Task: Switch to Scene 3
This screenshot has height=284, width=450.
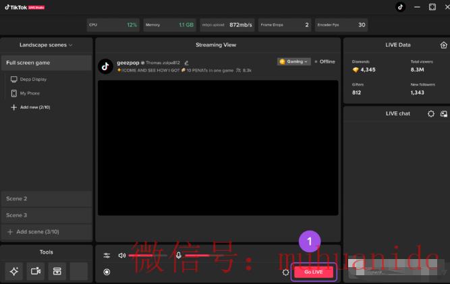Action: coord(46,215)
